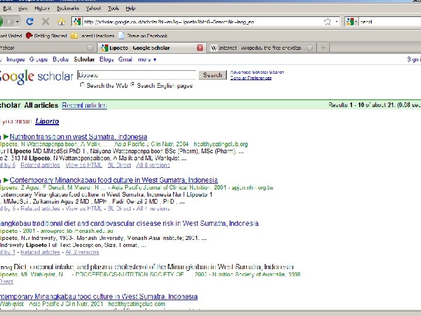Close the Lipoeto Google Scholar tab
This screenshot has width=421, height=316.
pyautogui.click(x=200, y=48)
